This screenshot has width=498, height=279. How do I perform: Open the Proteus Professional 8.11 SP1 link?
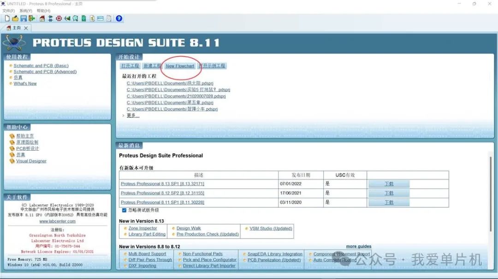[162, 202]
